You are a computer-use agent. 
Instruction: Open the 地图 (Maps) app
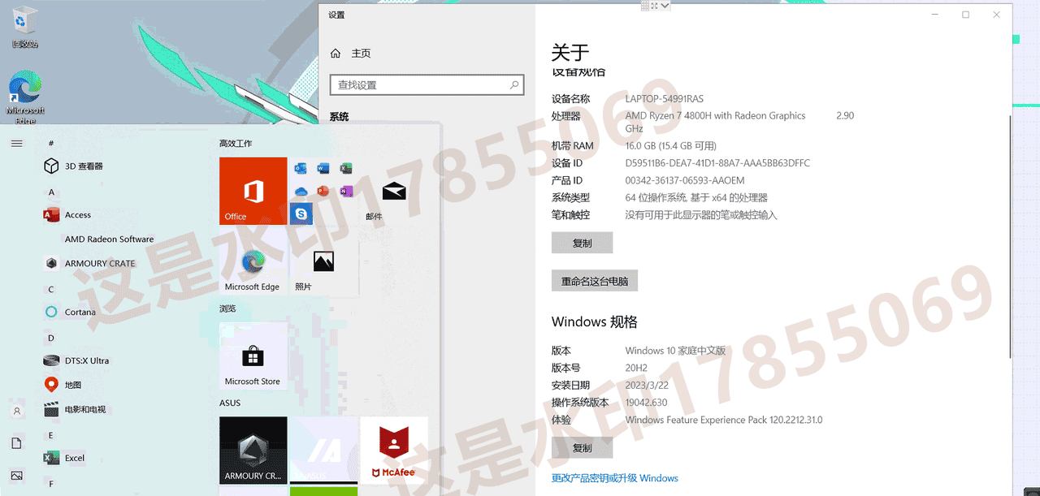(72, 386)
